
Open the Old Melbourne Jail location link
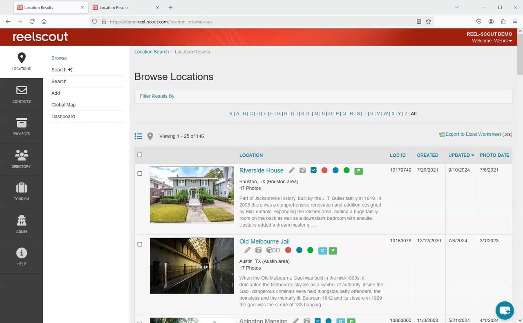(x=264, y=241)
